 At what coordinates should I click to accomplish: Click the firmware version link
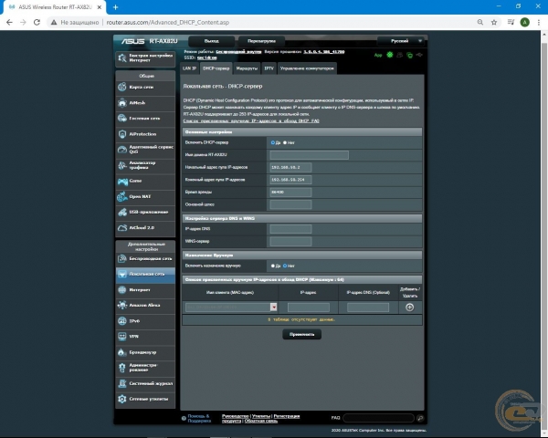tap(324, 52)
